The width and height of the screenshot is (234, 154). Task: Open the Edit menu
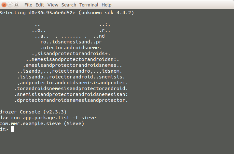pyautogui.click(x=40, y=5)
